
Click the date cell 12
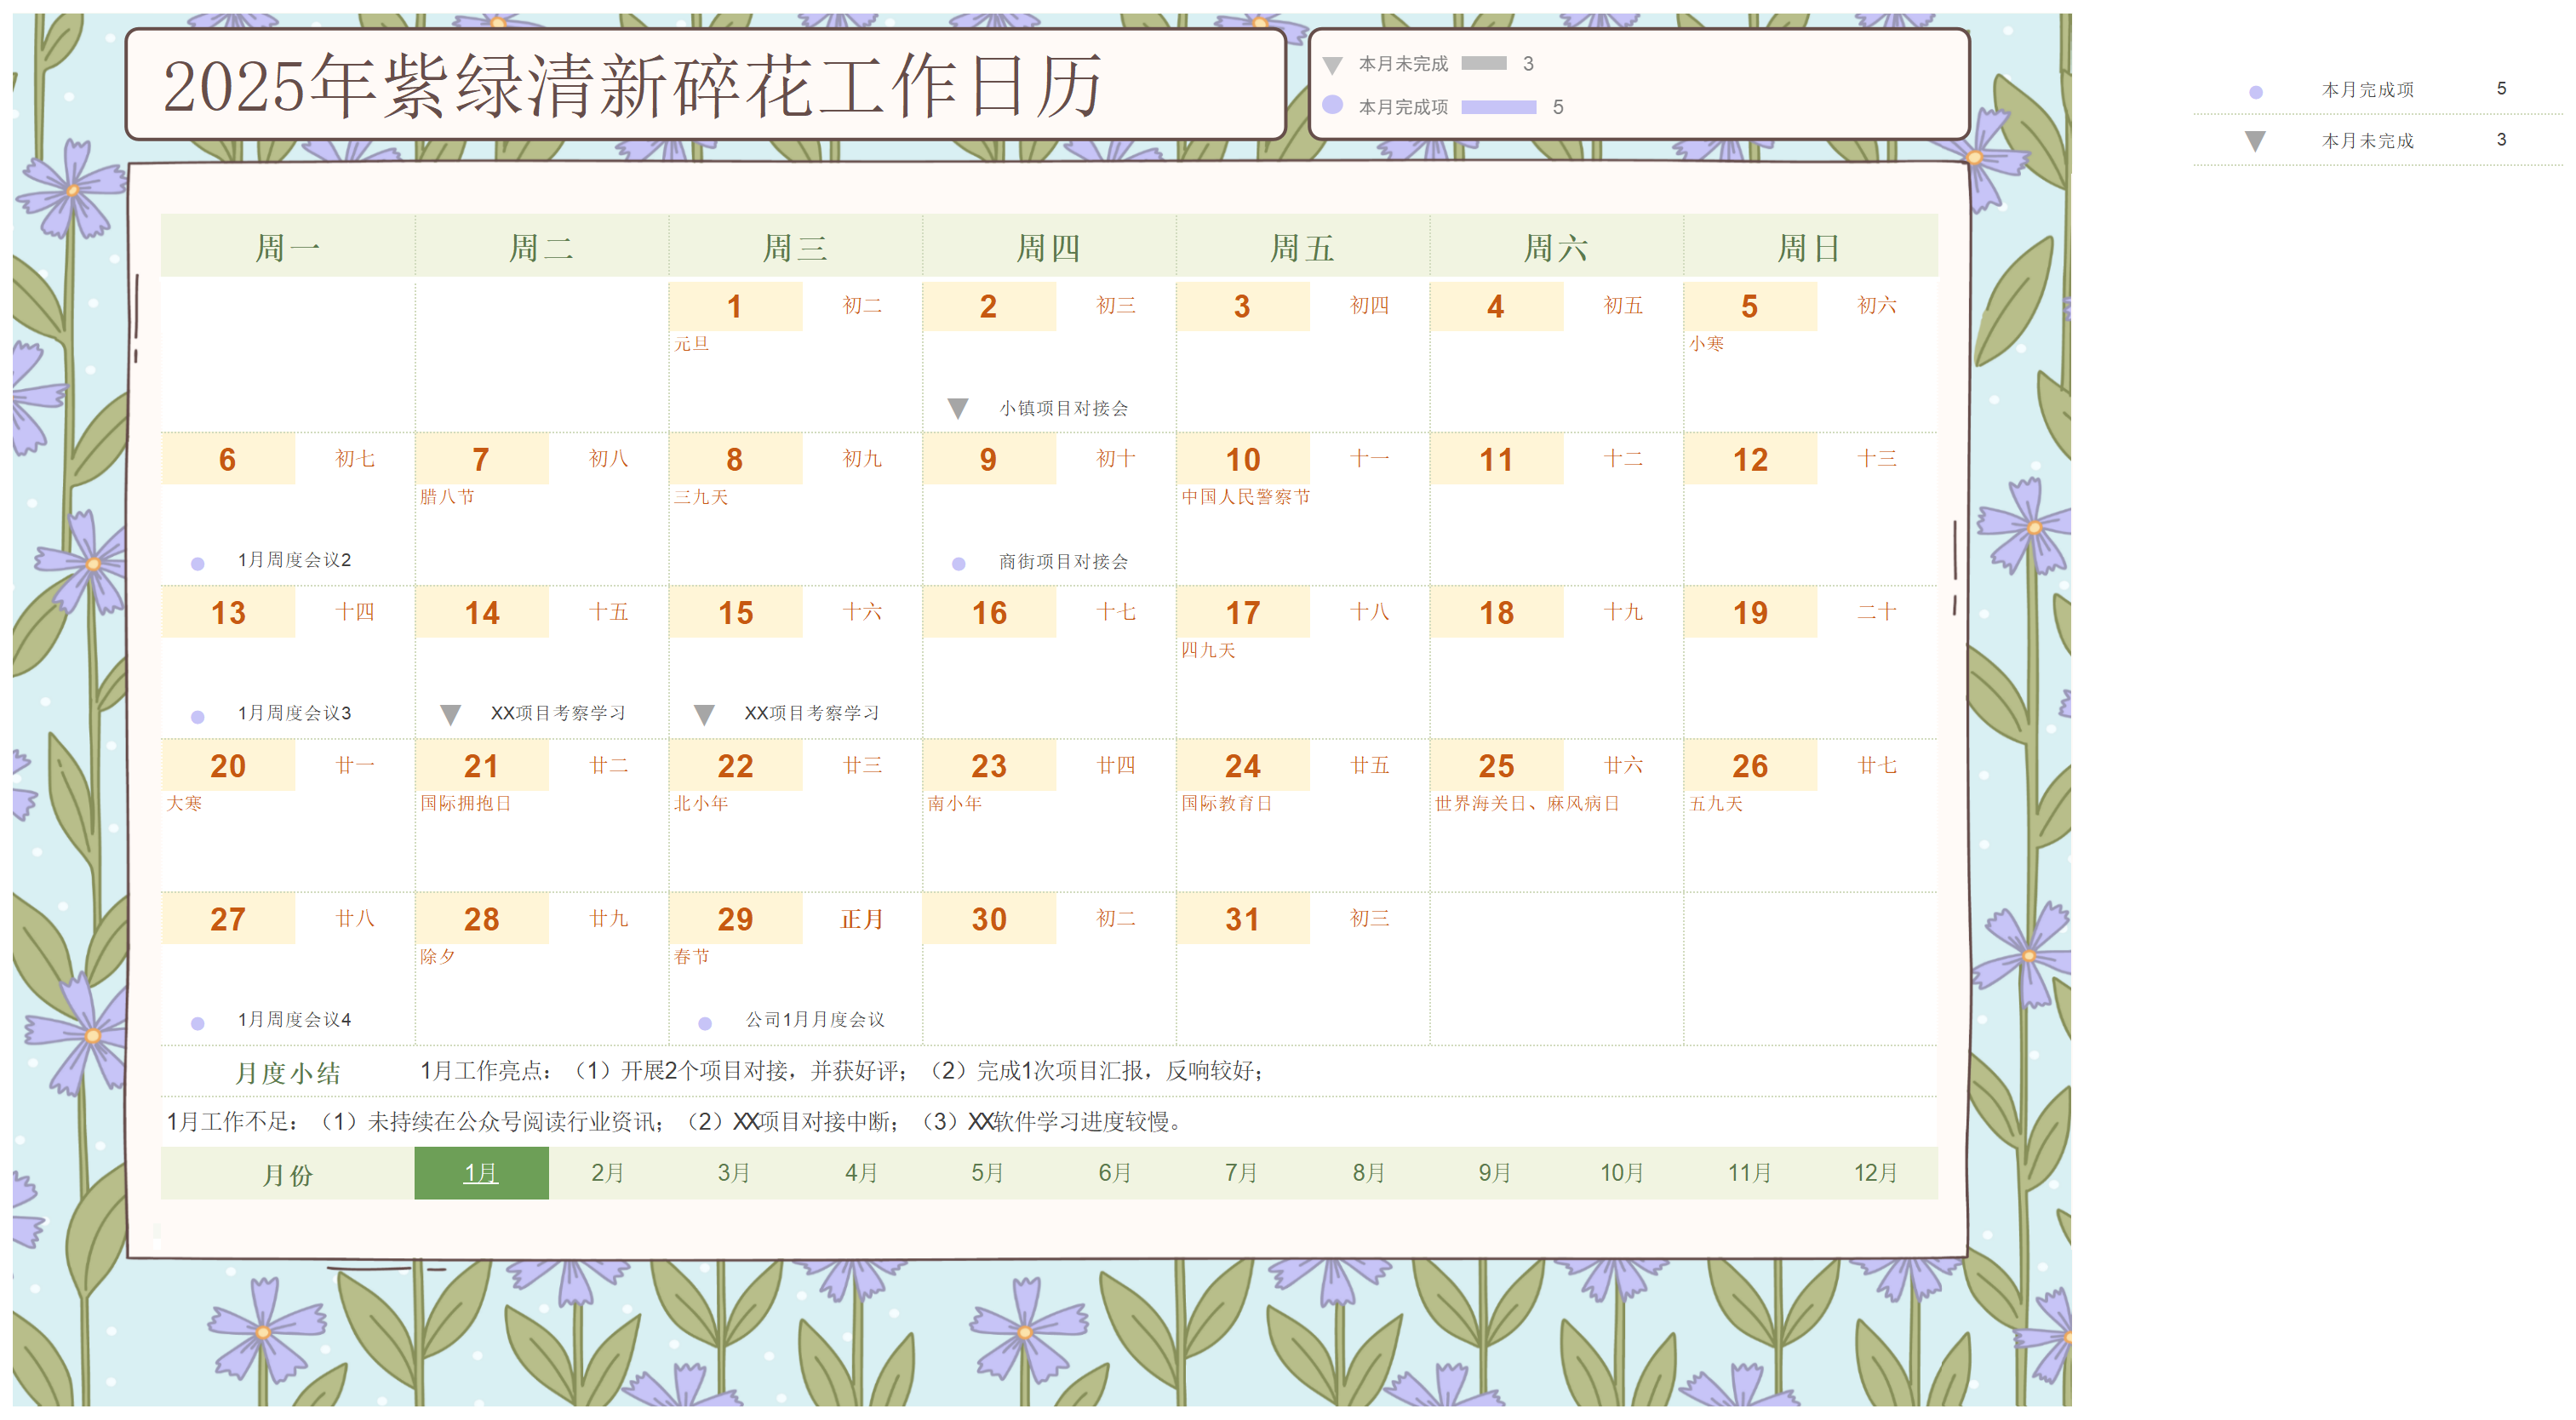1750,459
